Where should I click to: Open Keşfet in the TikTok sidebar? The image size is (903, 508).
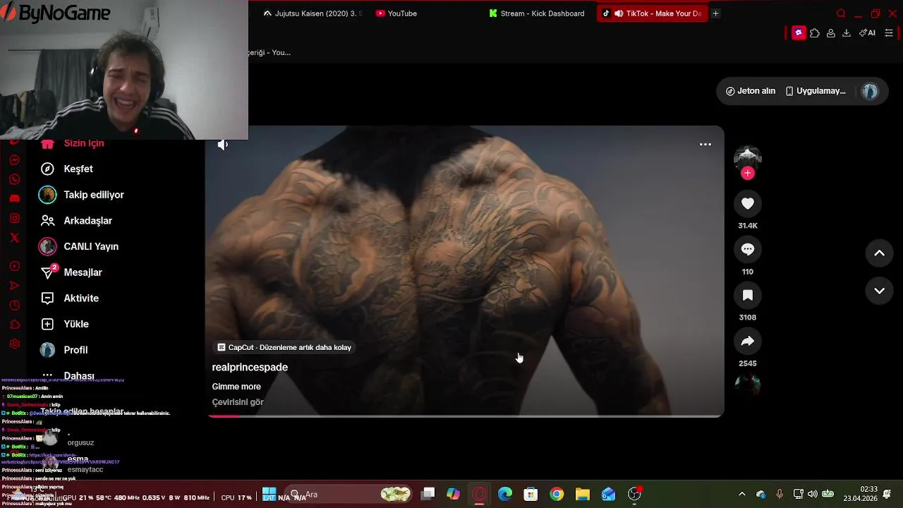click(x=78, y=169)
